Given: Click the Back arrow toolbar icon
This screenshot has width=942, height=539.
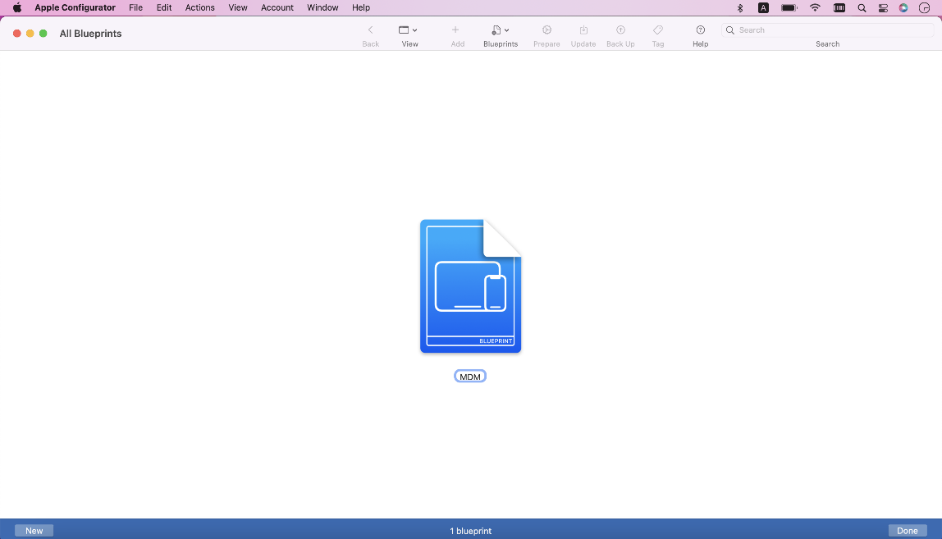Looking at the screenshot, I should pos(370,30).
